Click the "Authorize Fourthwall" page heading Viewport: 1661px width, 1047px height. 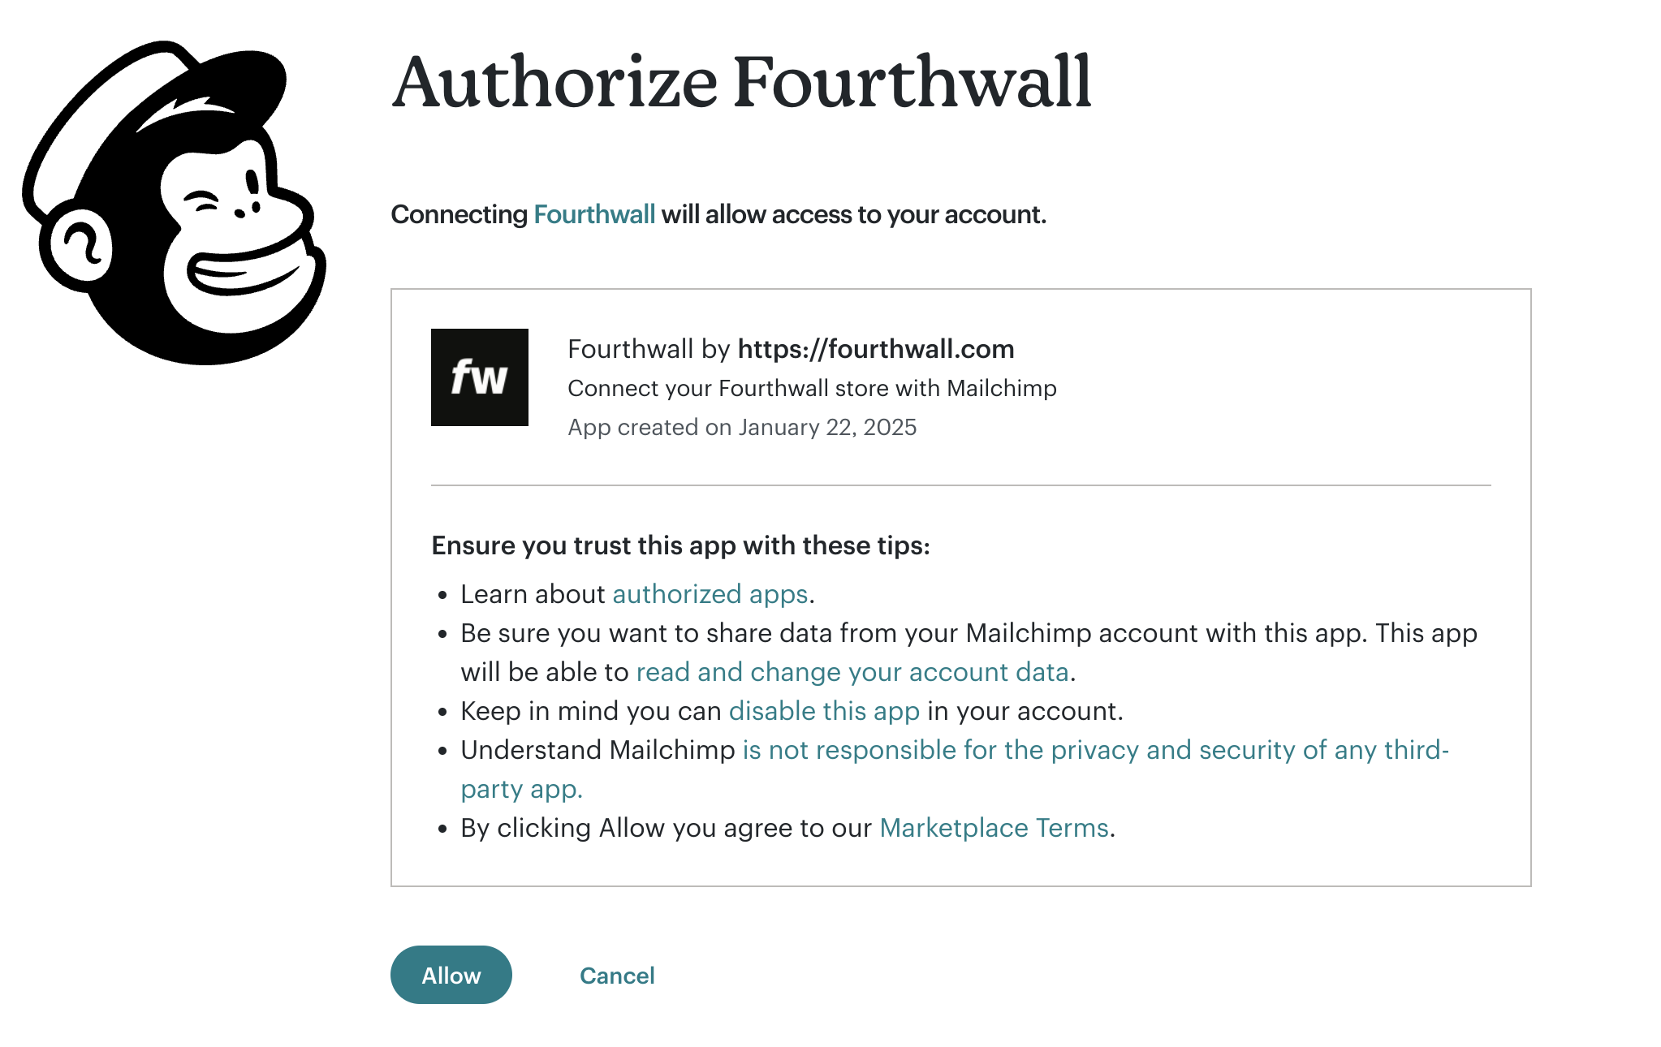click(741, 83)
